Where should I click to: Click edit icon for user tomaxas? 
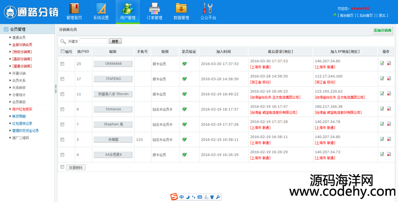pyautogui.click(x=382, y=109)
